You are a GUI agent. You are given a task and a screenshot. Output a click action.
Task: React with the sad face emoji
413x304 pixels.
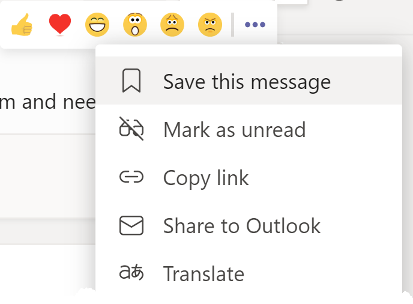tap(172, 25)
